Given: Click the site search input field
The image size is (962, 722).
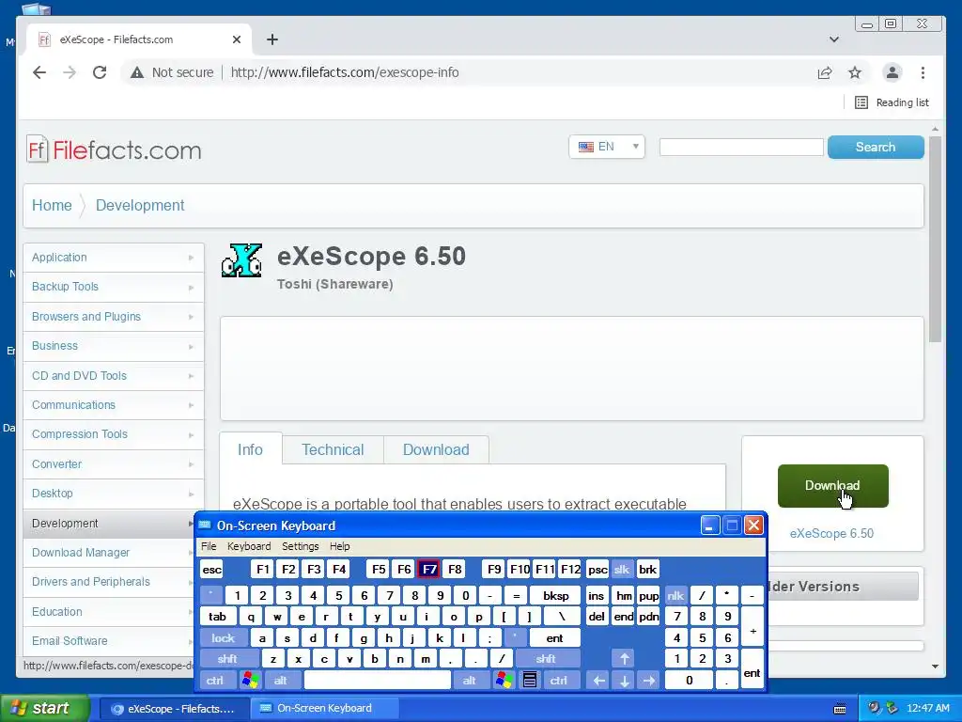Looking at the screenshot, I should click(x=741, y=147).
